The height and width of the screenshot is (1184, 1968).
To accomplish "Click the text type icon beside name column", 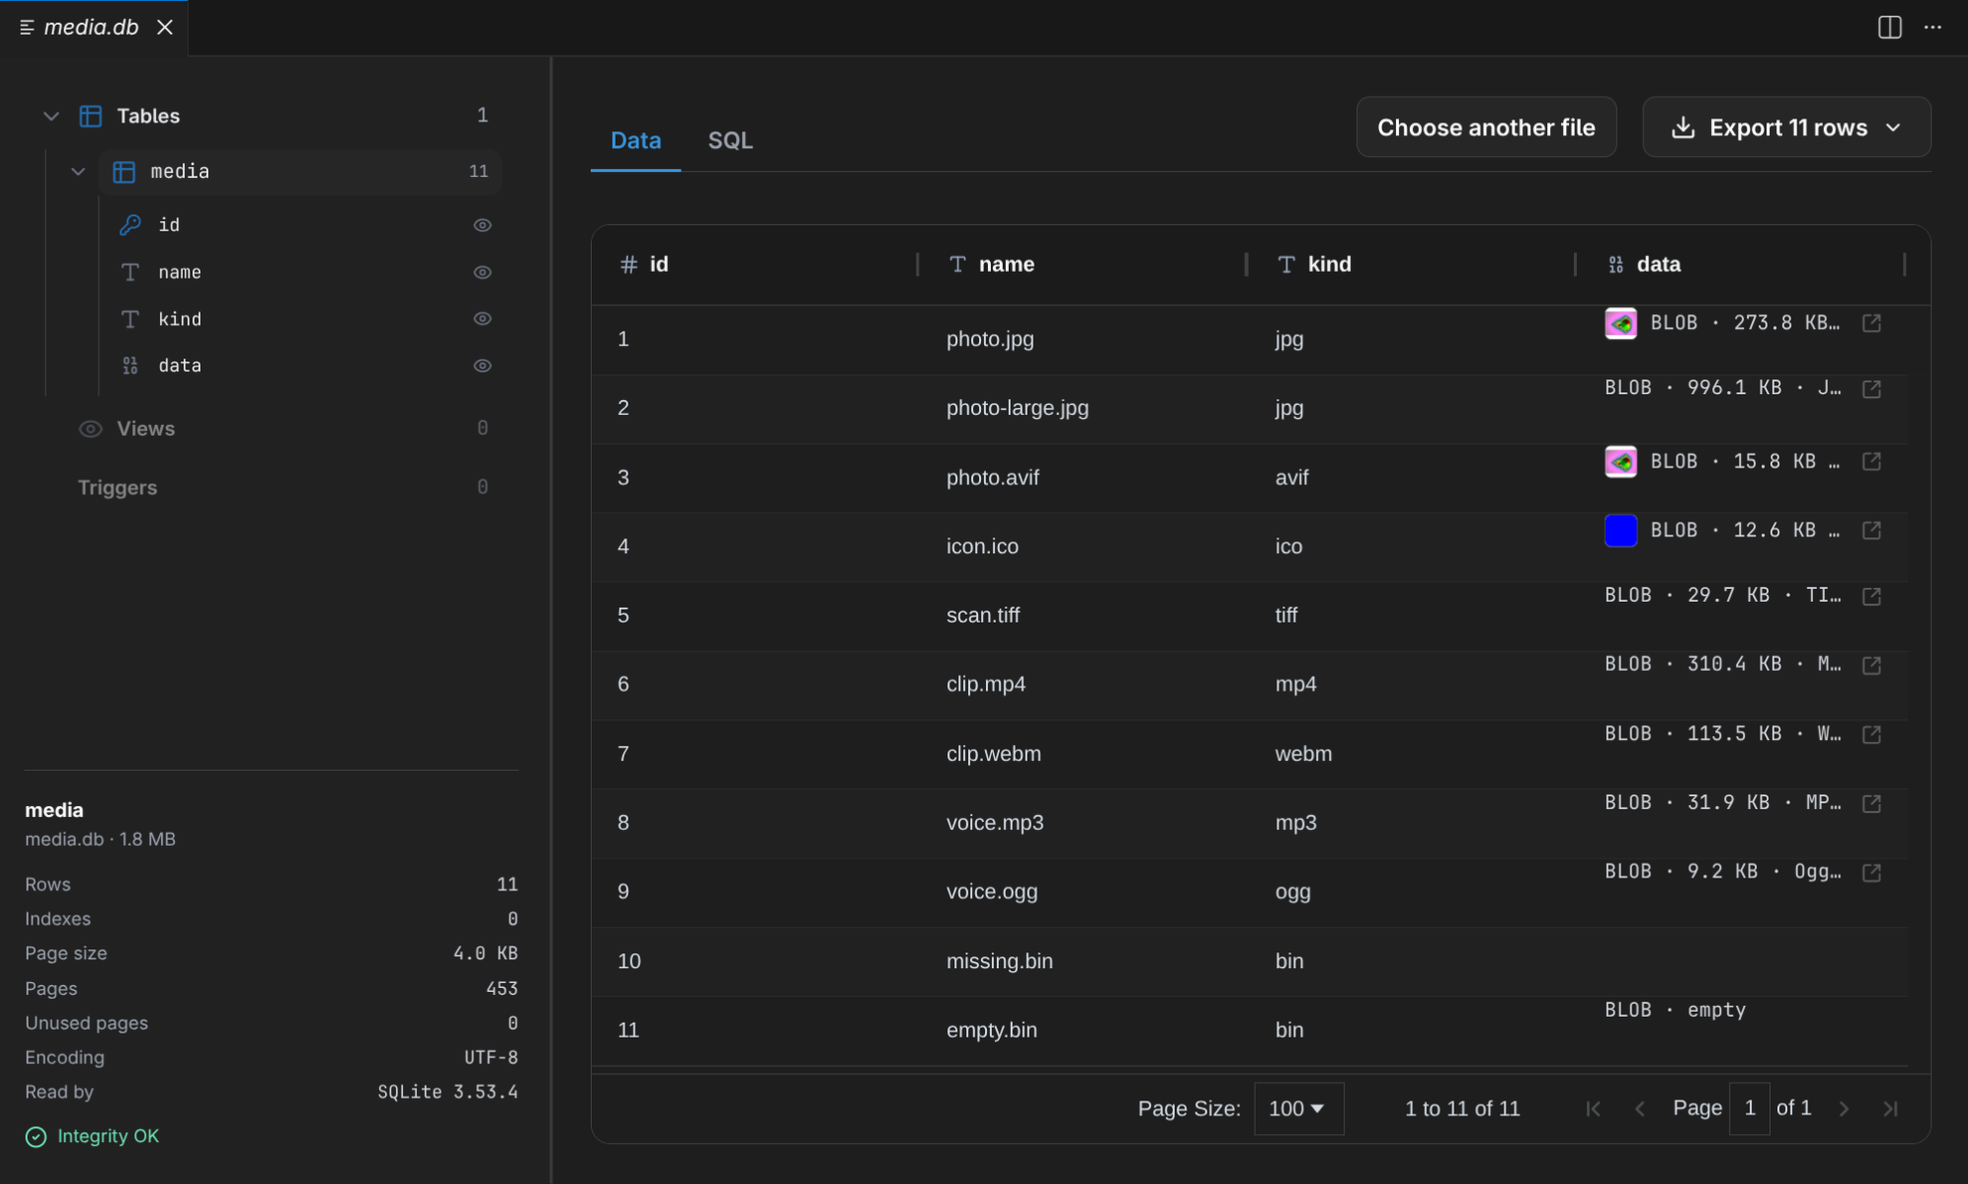I will coord(129,272).
